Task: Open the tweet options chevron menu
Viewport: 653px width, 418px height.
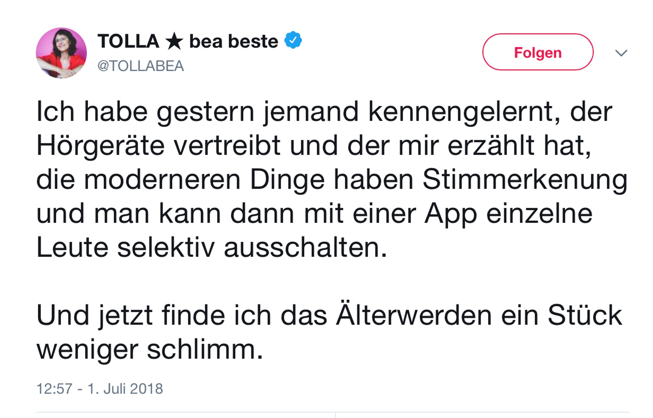Action: (621, 53)
